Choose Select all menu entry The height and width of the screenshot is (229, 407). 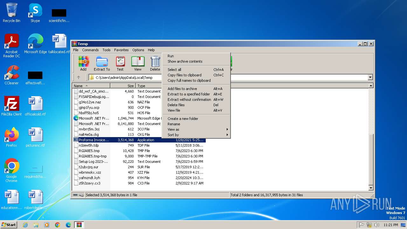[196, 70]
